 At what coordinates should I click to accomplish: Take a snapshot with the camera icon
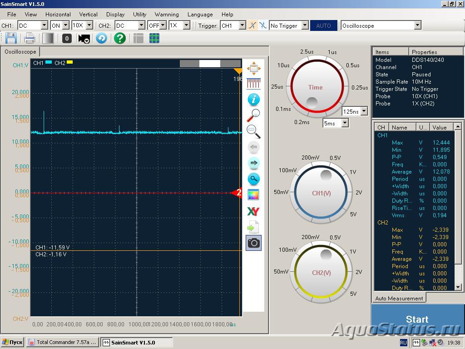[253, 243]
